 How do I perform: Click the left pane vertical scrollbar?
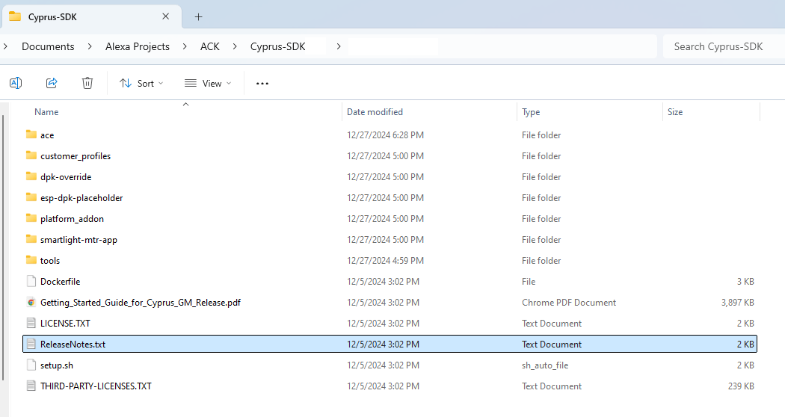tap(3, 248)
